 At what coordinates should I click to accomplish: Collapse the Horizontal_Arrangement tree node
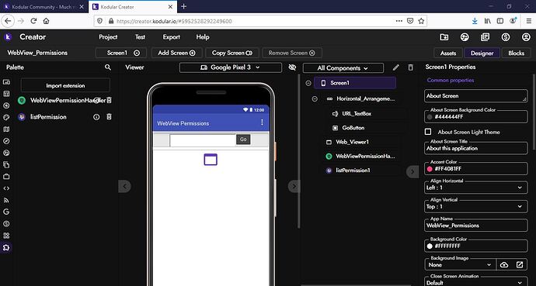[x=315, y=99]
